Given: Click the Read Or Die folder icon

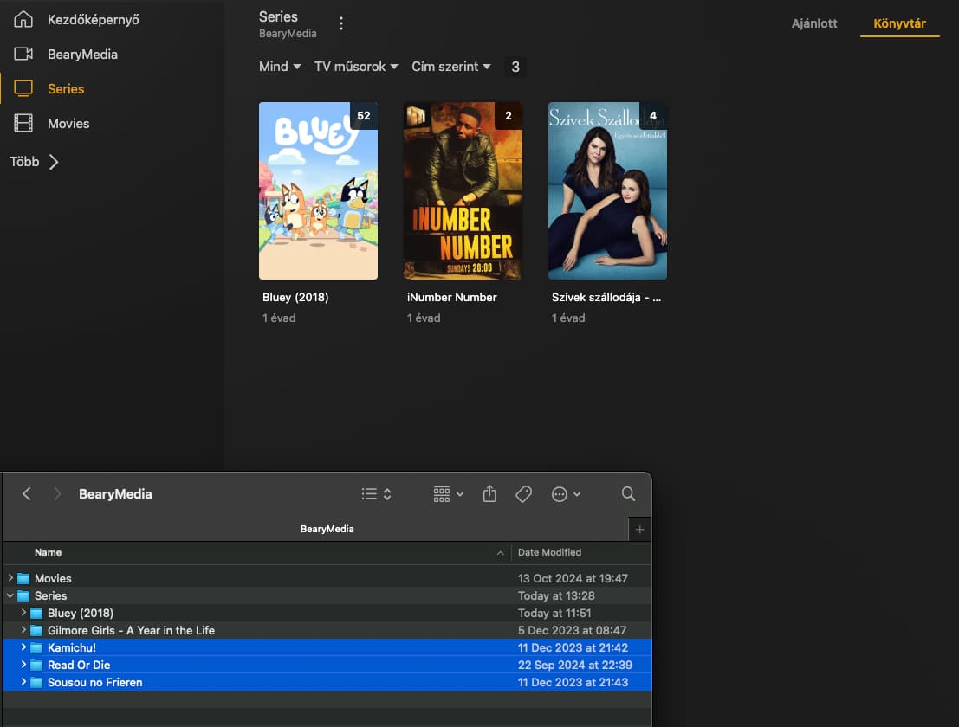Looking at the screenshot, I should [x=36, y=665].
